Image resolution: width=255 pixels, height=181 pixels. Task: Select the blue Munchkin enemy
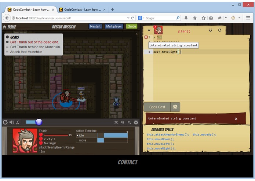[116, 102]
